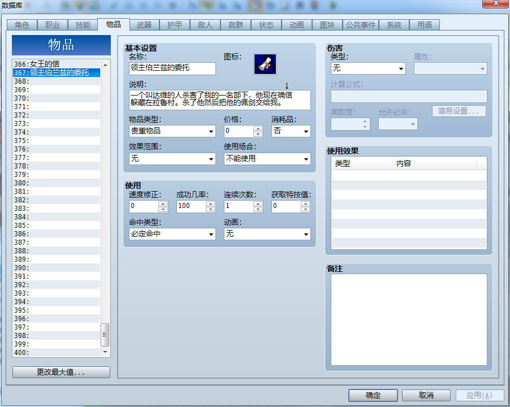Decrease the 获取特技值 with down arrow
510x407 pixels.
click(x=305, y=209)
